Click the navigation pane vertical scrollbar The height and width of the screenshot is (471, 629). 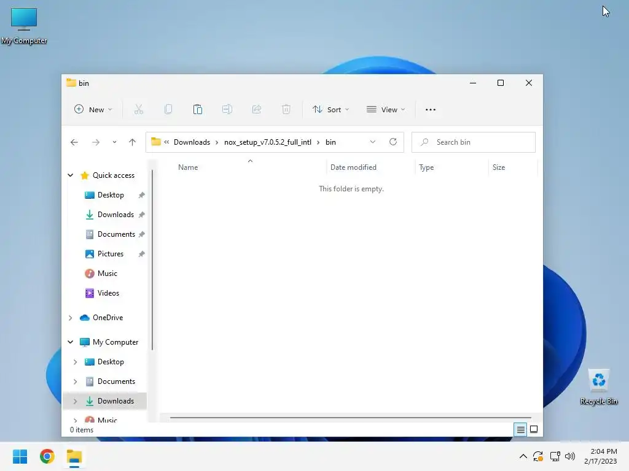pos(152,260)
